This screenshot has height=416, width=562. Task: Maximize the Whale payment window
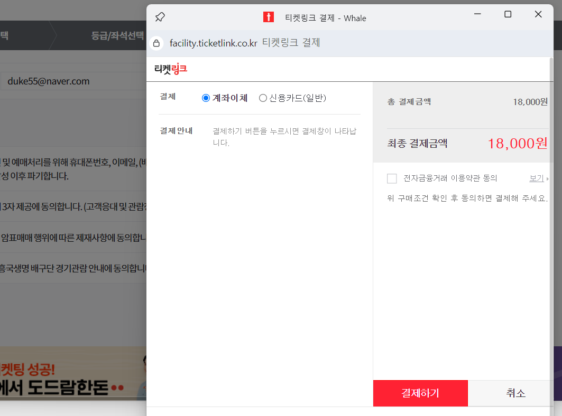pos(508,14)
